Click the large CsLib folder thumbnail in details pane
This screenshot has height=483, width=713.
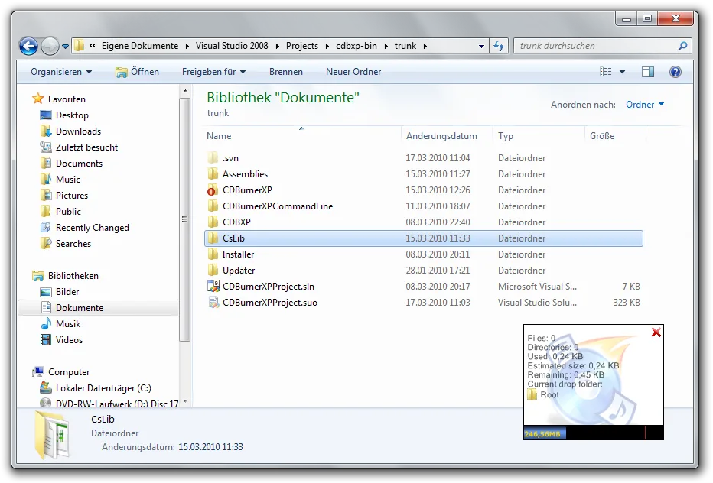coord(52,435)
